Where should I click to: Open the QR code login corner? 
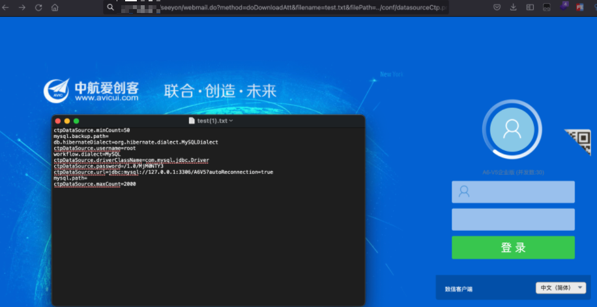pos(578,142)
